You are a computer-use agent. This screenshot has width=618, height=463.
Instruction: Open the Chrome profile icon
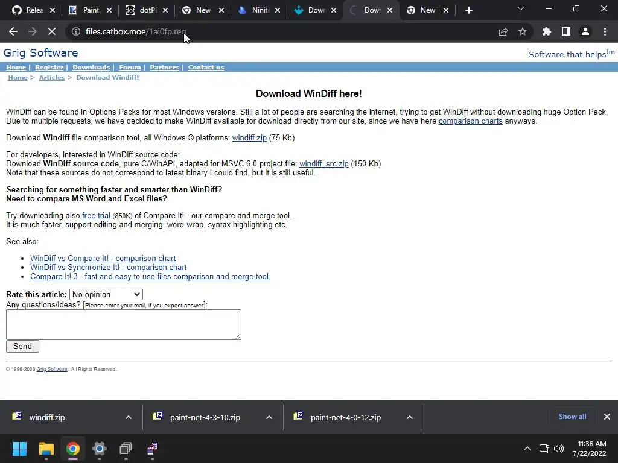pos(585,31)
